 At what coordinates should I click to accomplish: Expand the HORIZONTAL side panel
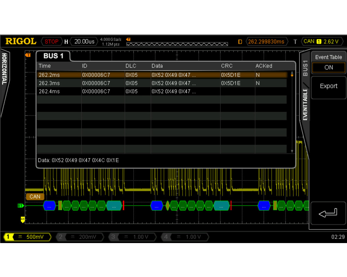[5, 69]
